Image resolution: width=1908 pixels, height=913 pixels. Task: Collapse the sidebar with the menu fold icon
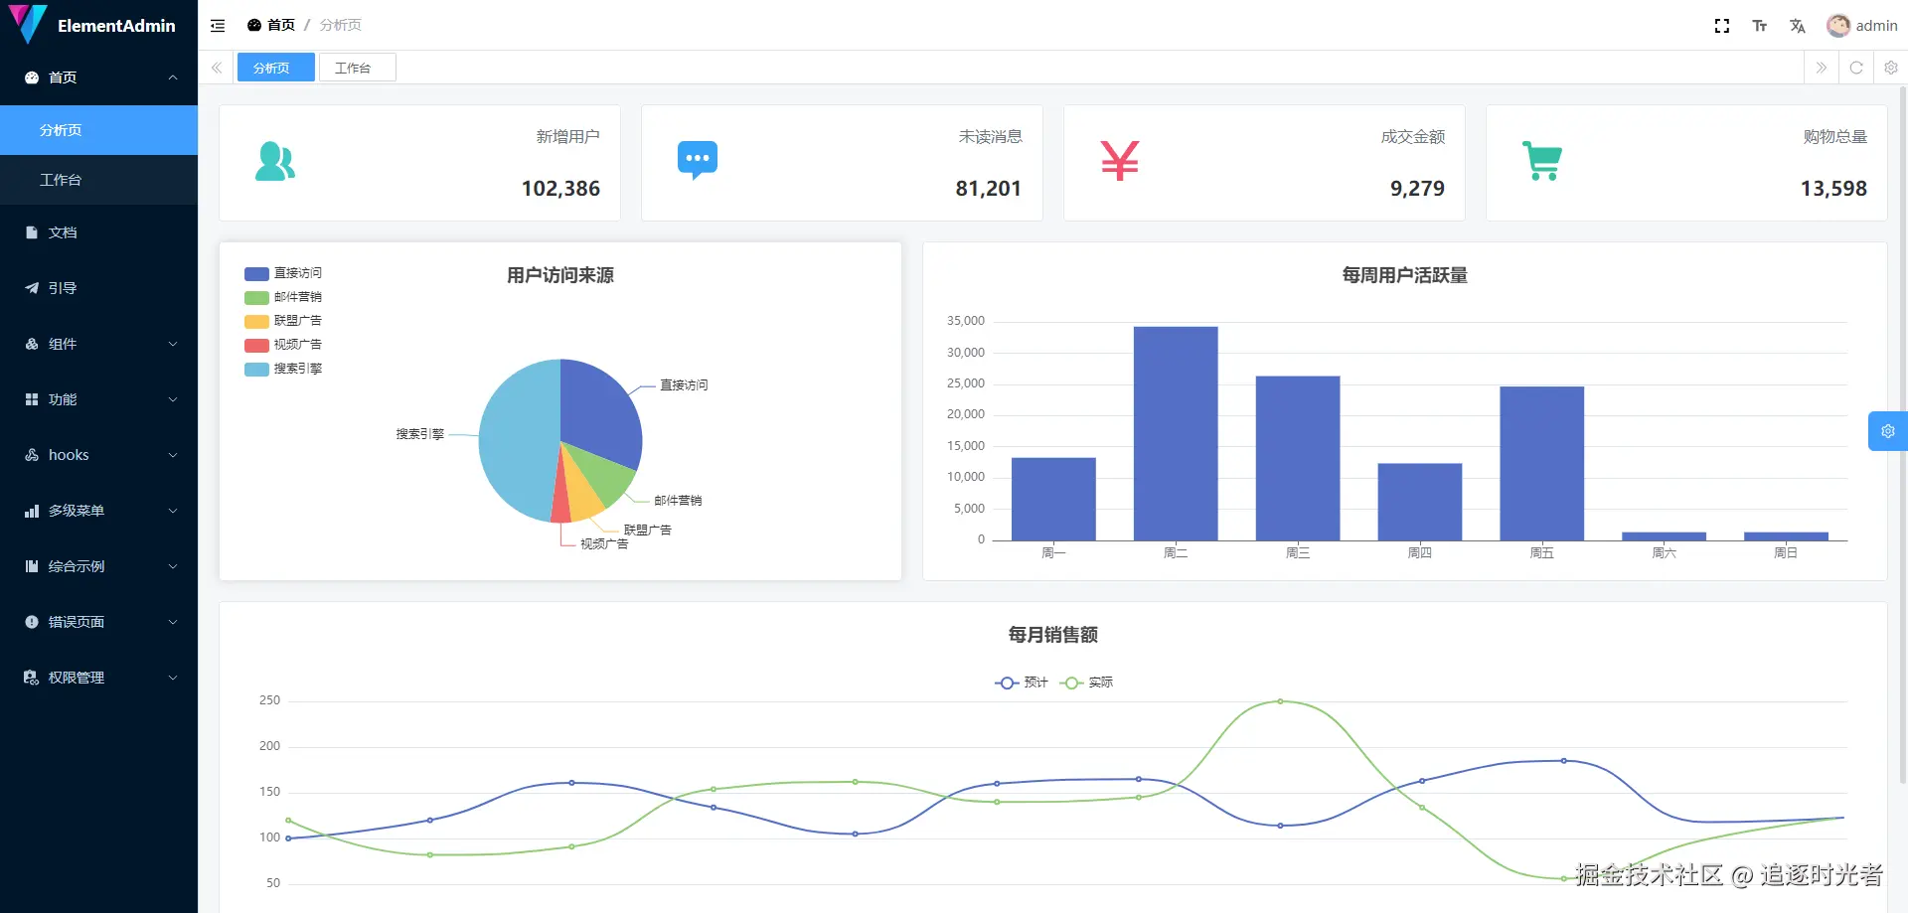(x=218, y=26)
